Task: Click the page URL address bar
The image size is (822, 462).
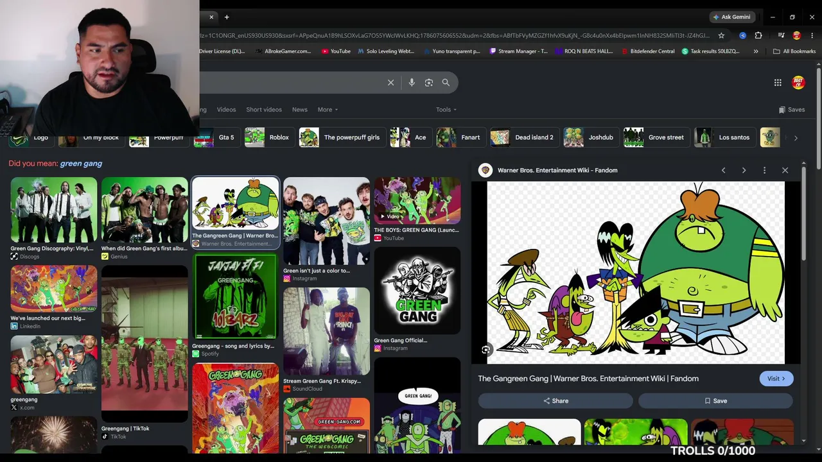Action: tap(455, 35)
